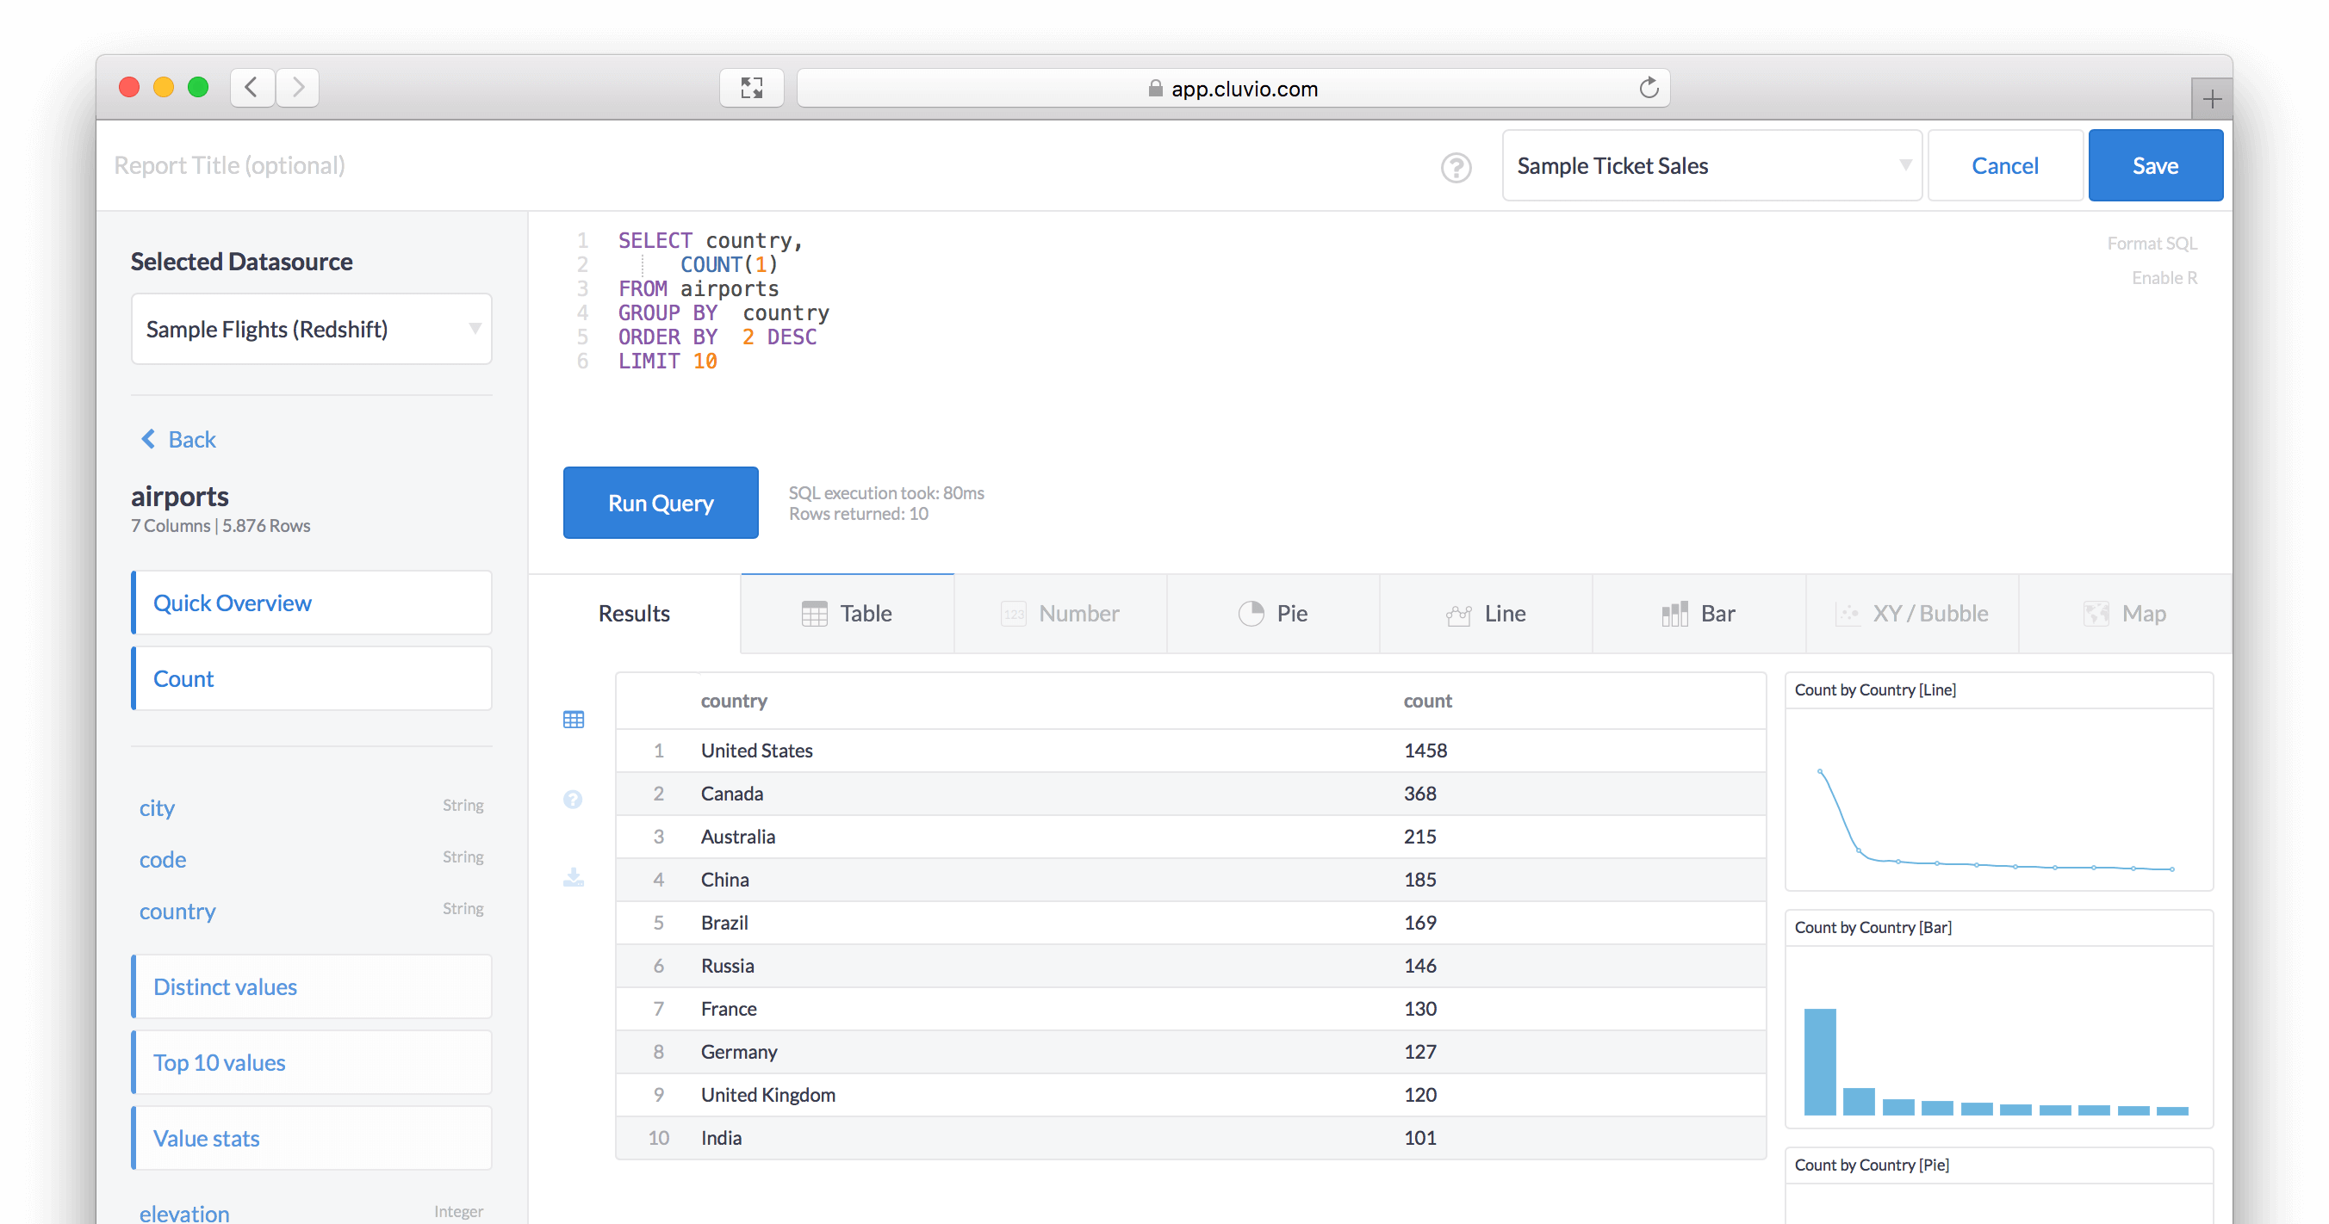Click the browser forward arrow
Screen dimensions: 2329x1224
pos(297,88)
